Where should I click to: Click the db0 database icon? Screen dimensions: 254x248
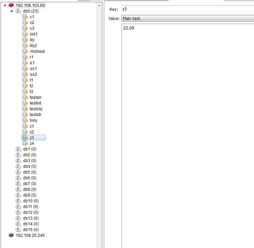18,11
